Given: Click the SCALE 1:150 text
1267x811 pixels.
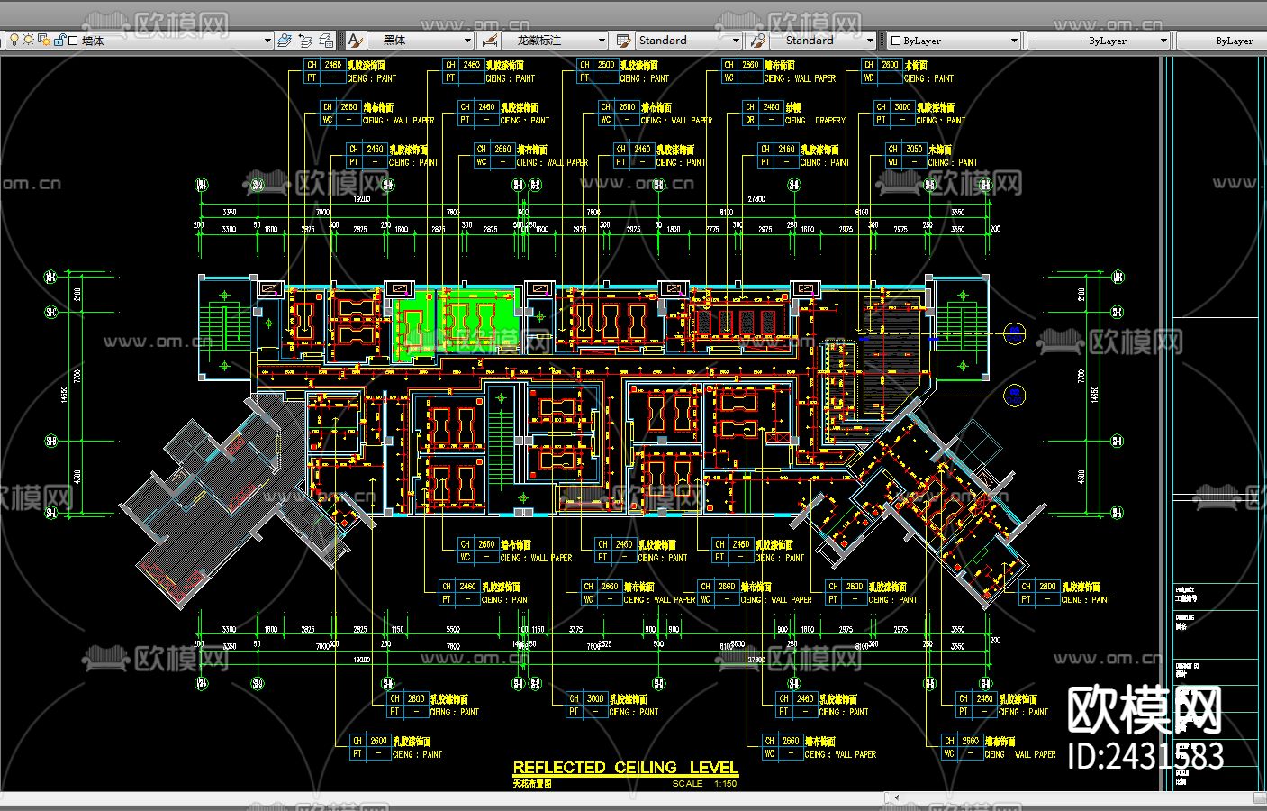Looking at the screenshot, I should (704, 784).
